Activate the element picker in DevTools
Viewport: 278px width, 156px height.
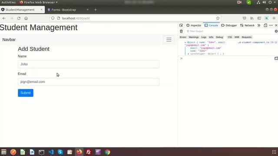click(x=181, y=25)
